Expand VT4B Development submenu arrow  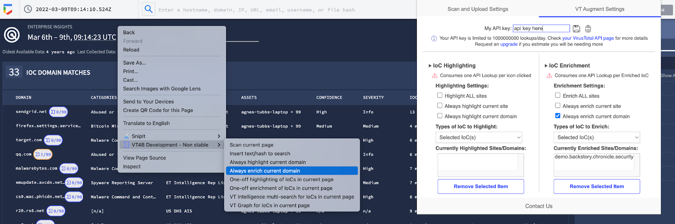219,145
